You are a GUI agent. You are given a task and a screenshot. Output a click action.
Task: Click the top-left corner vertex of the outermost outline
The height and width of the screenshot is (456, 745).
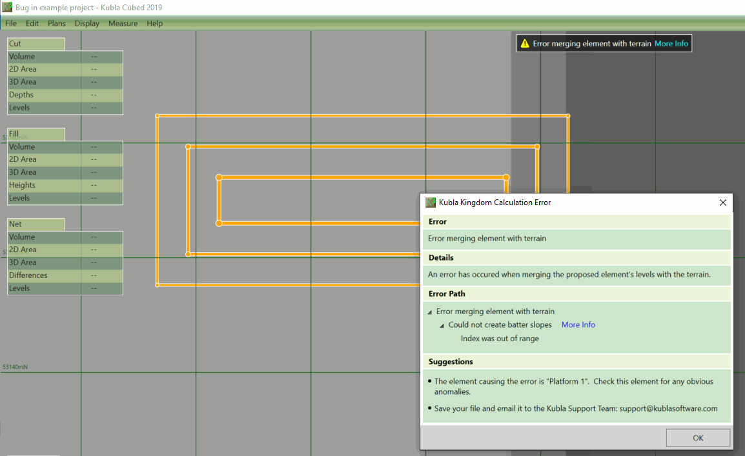coord(157,116)
